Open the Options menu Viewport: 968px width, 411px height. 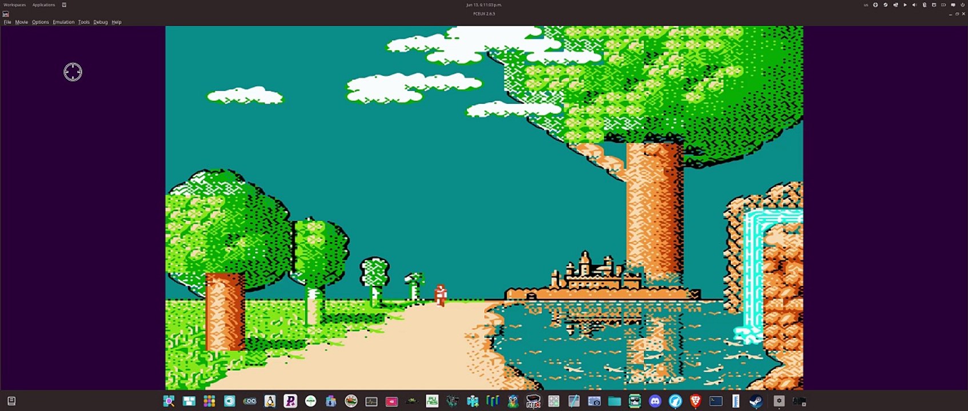[x=40, y=22]
